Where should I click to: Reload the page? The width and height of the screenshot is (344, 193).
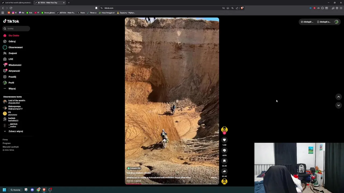coord(11,8)
